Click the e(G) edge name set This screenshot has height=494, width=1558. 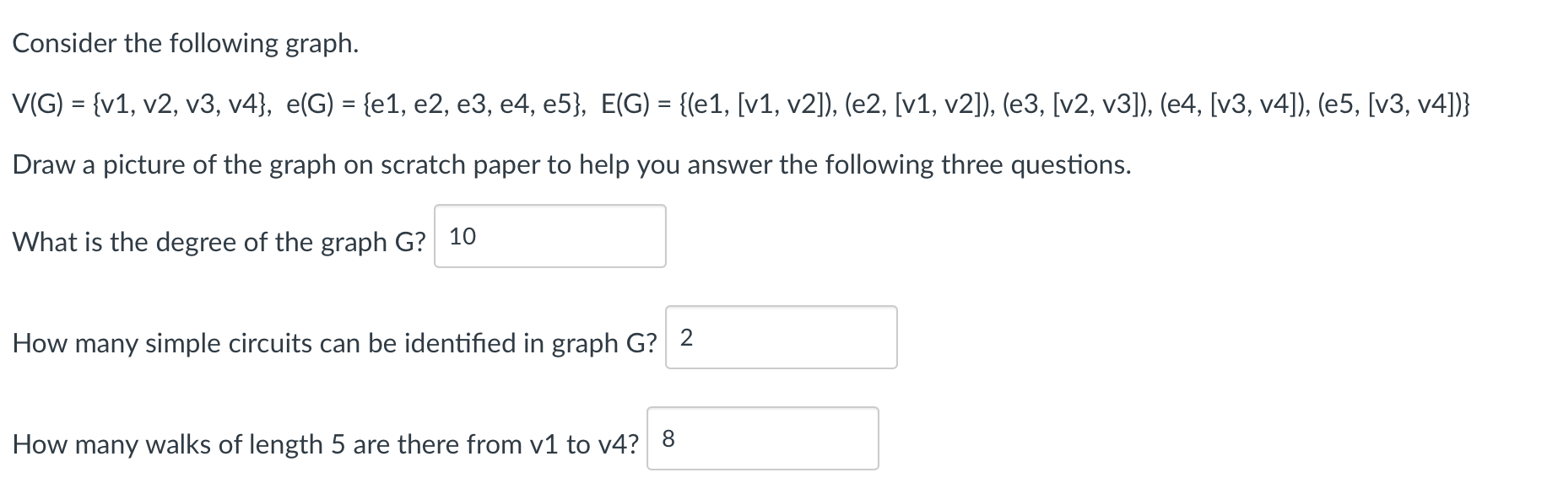tap(435, 105)
